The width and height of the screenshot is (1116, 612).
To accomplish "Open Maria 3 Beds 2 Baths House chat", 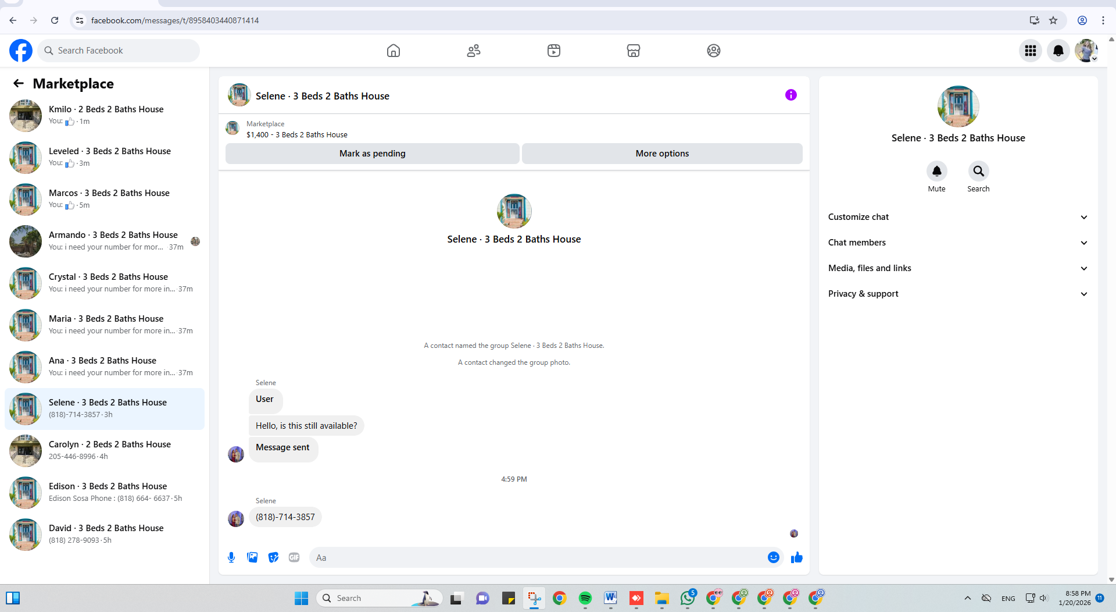I will click(x=105, y=325).
